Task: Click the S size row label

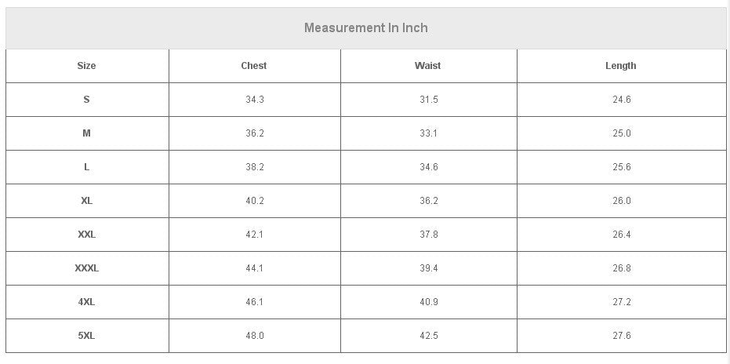Action: pos(86,100)
